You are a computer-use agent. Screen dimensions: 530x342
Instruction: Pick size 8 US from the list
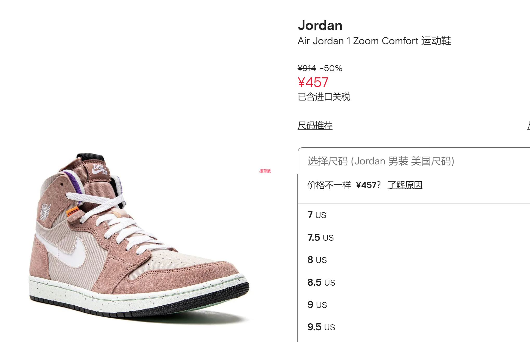point(414,260)
